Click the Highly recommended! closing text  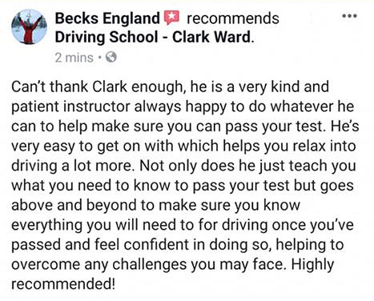tap(172, 274)
